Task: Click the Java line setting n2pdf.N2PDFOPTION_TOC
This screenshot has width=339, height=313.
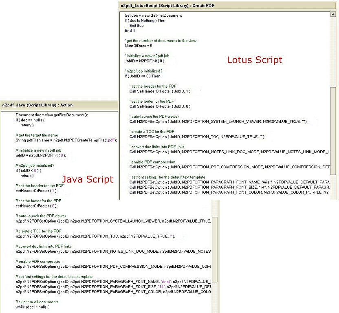Action: [x=95, y=236]
